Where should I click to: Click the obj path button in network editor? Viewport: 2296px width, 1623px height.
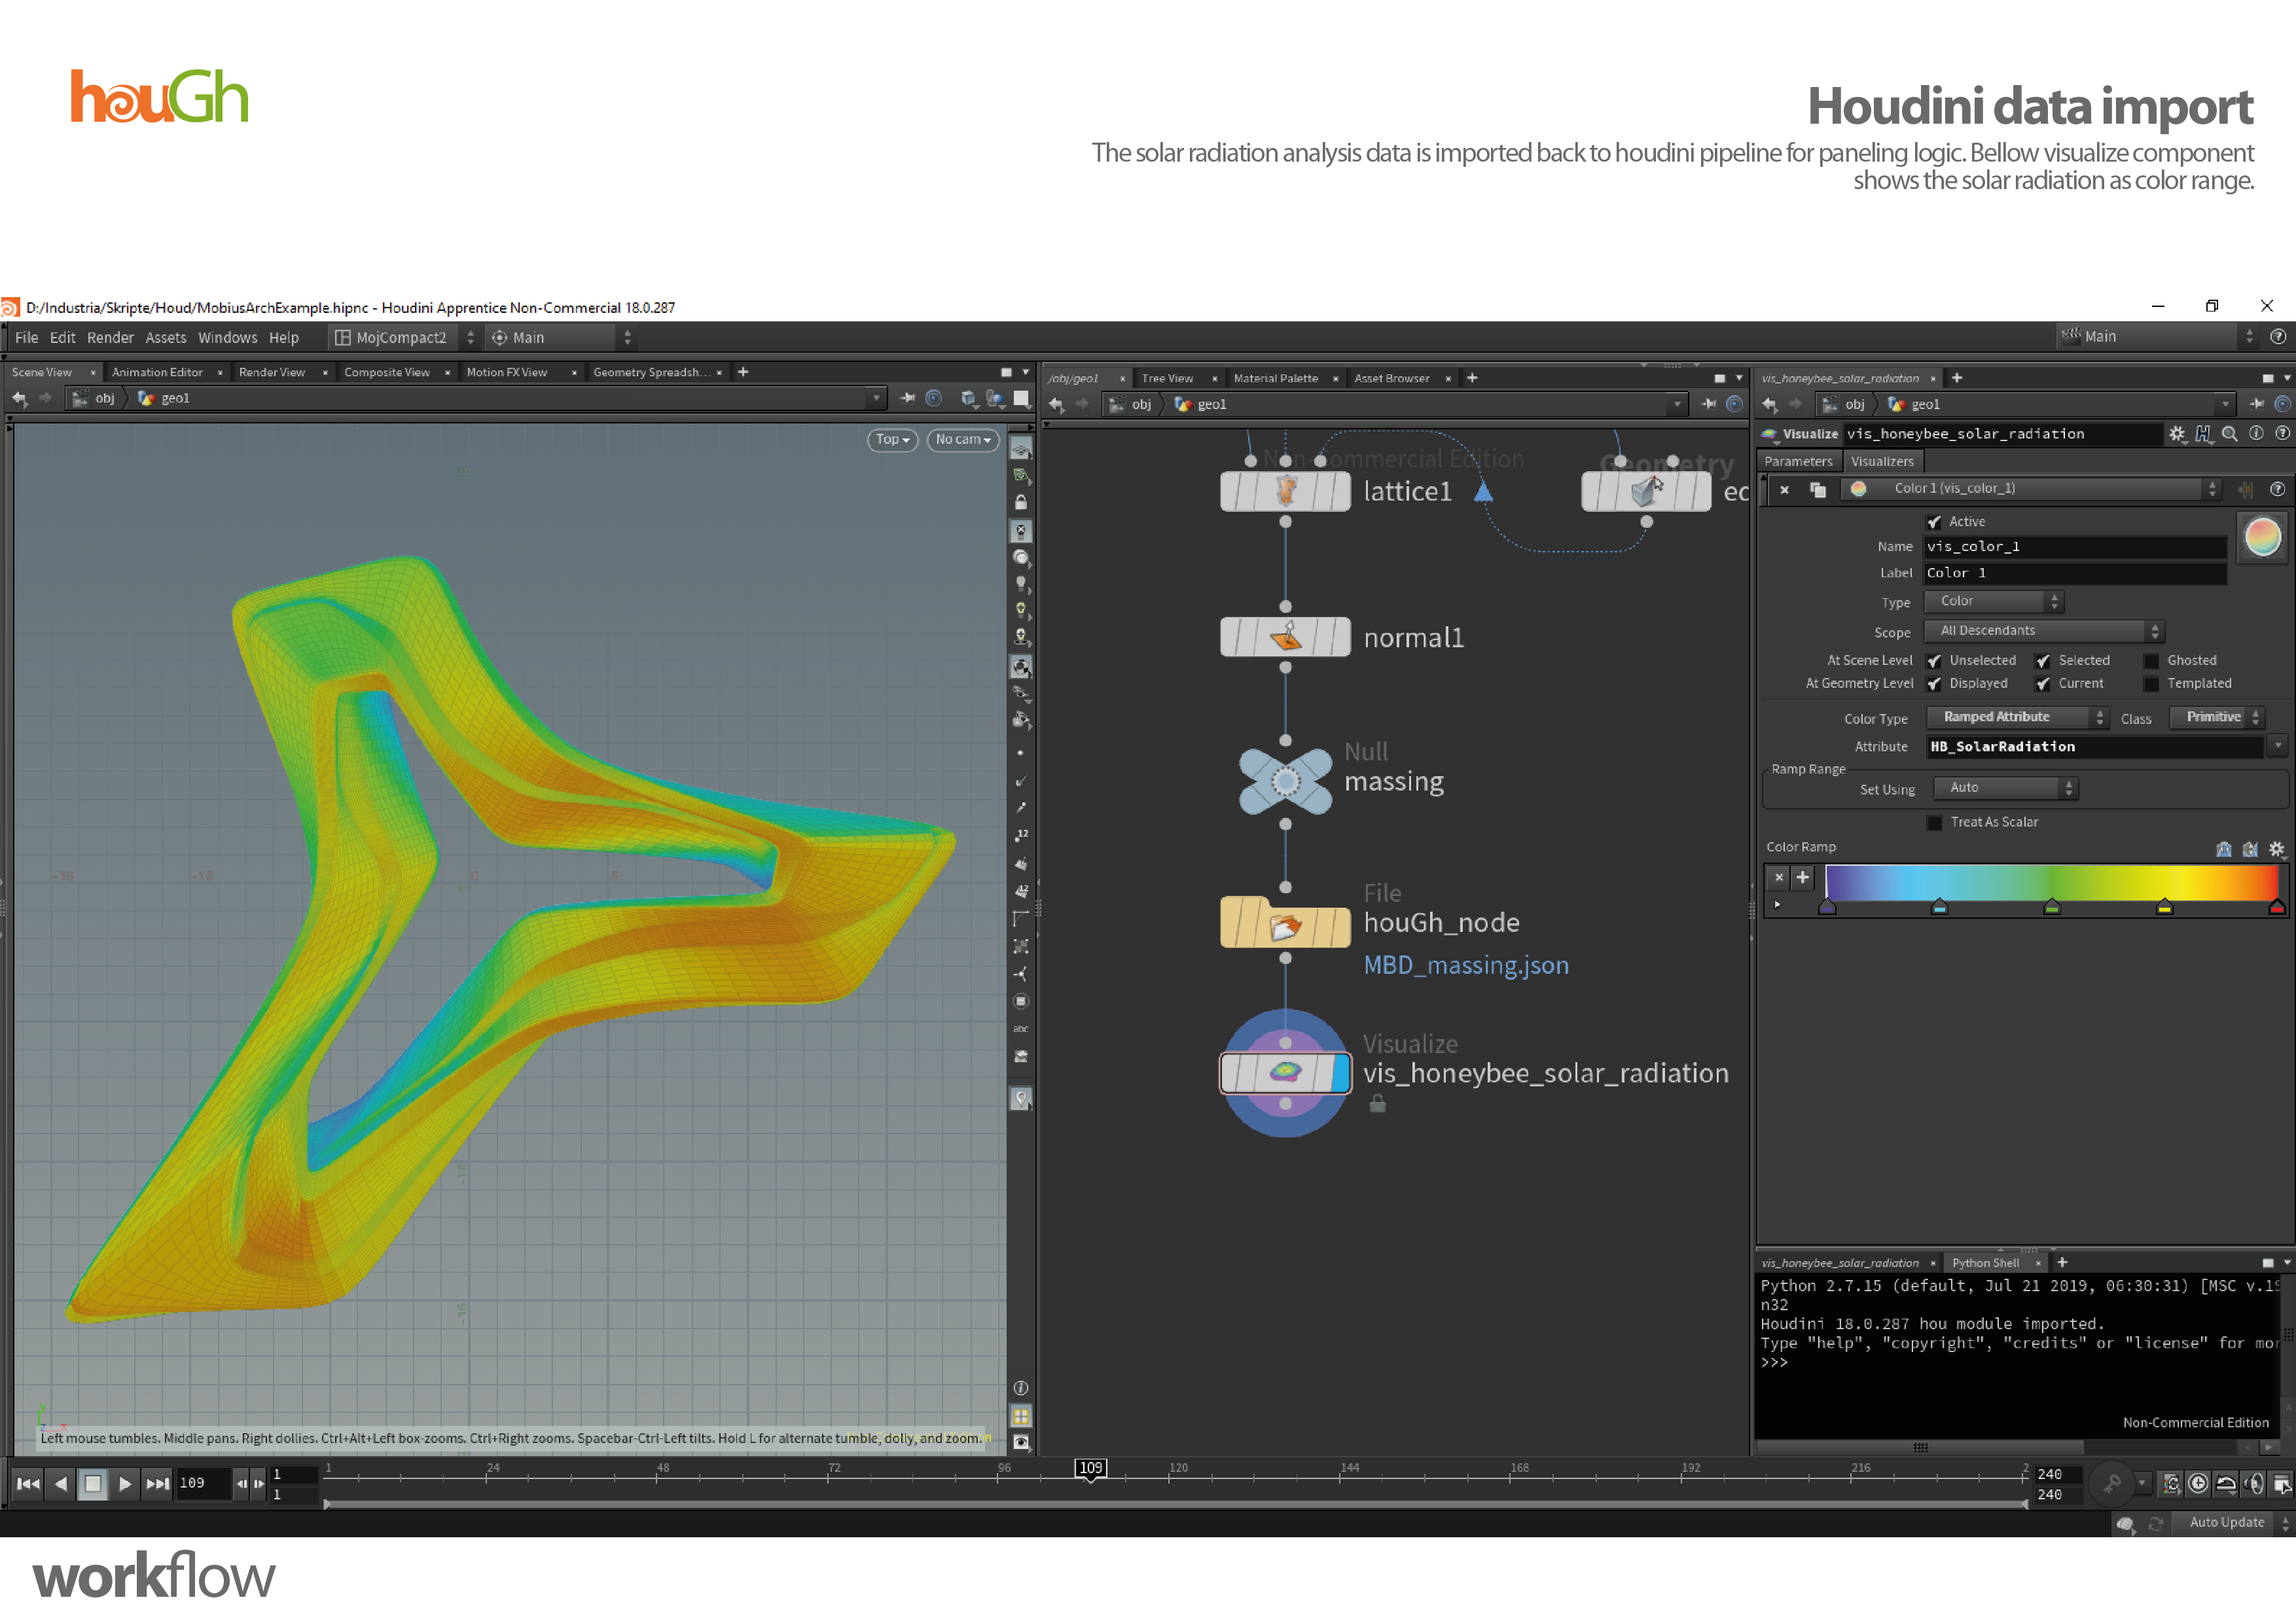pyautogui.click(x=1130, y=404)
